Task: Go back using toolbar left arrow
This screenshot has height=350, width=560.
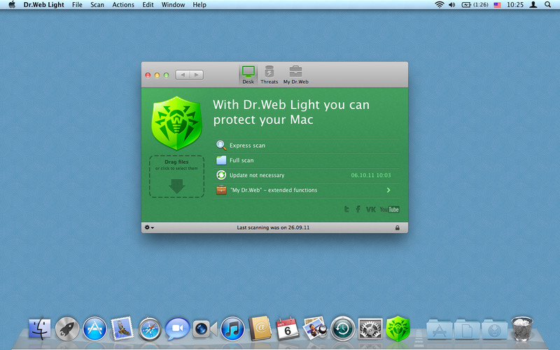Action: (182, 74)
